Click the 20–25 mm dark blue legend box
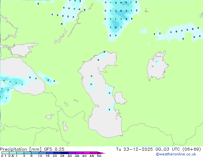 [x=57, y=153]
